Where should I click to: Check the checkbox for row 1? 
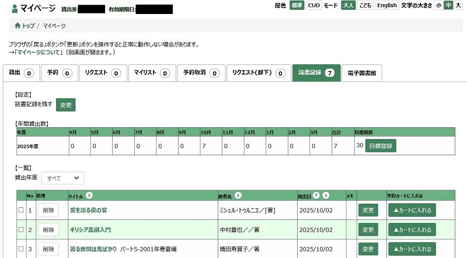21,210
